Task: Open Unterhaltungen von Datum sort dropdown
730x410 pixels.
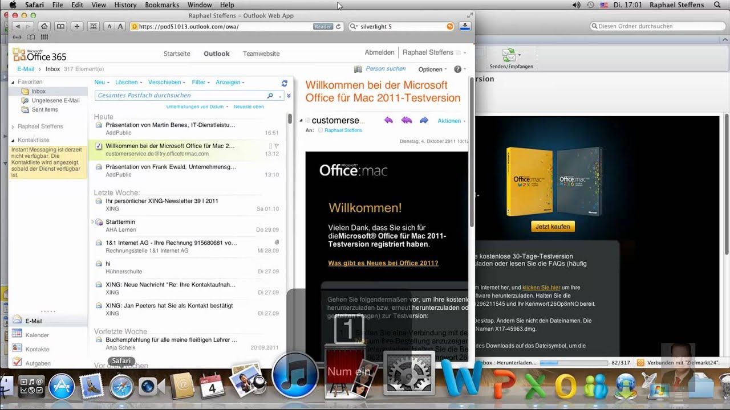Action: [x=197, y=106]
